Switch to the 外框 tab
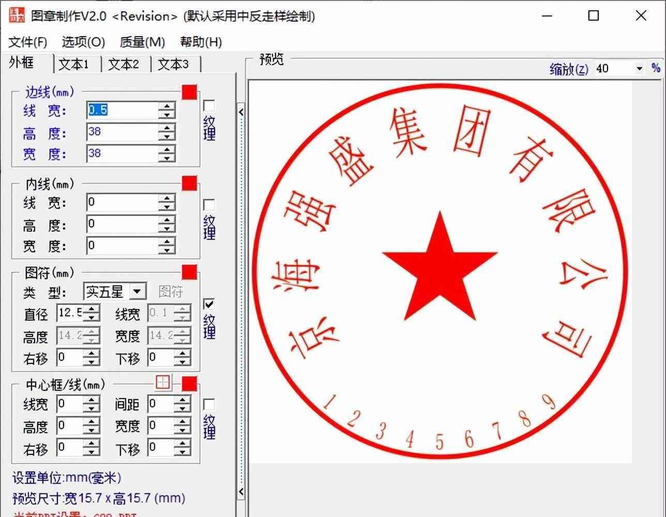Image resolution: width=666 pixels, height=517 pixels. point(22,63)
